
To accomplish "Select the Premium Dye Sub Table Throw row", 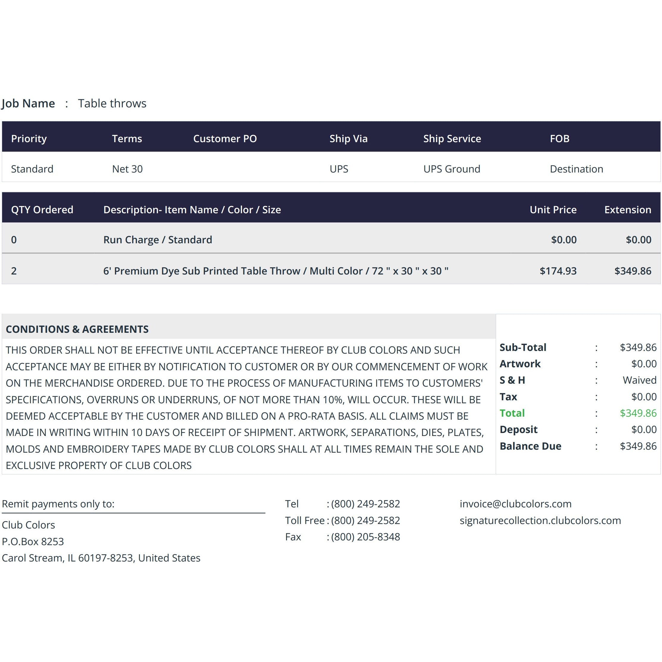I will [x=331, y=270].
